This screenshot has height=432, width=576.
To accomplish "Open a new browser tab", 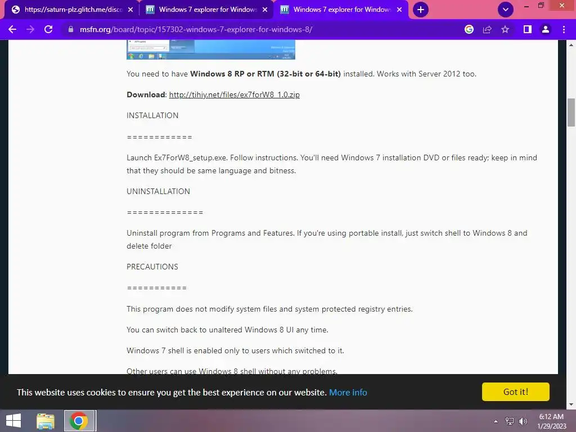I will 421,10.
